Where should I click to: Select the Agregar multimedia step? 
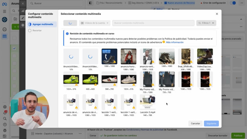point(42,24)
